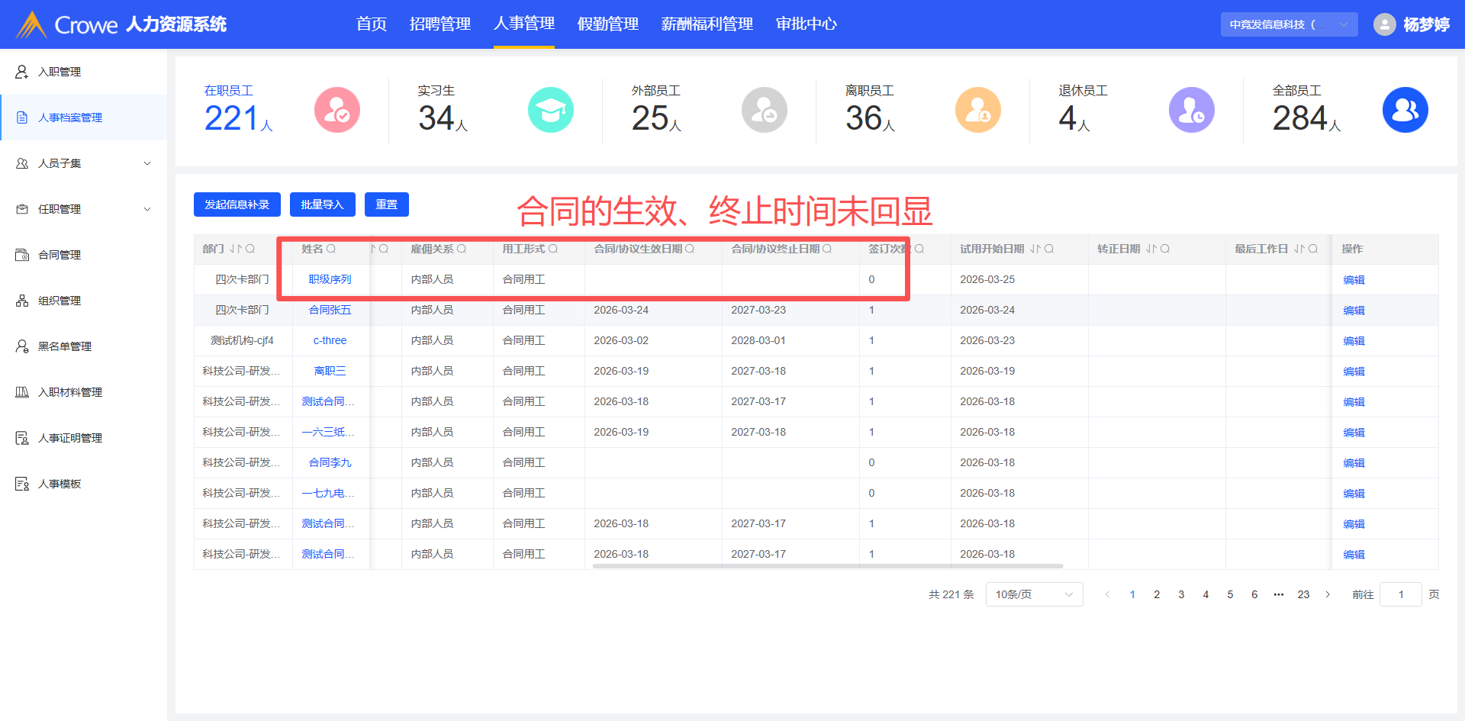
Task: Switch to the 招聘管理 top menu
Action: 439,24
